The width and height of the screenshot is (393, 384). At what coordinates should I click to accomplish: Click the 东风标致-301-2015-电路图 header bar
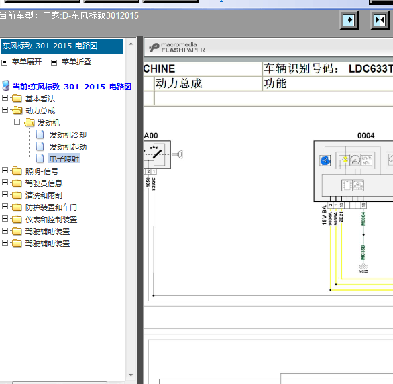[x=62, y=46]
